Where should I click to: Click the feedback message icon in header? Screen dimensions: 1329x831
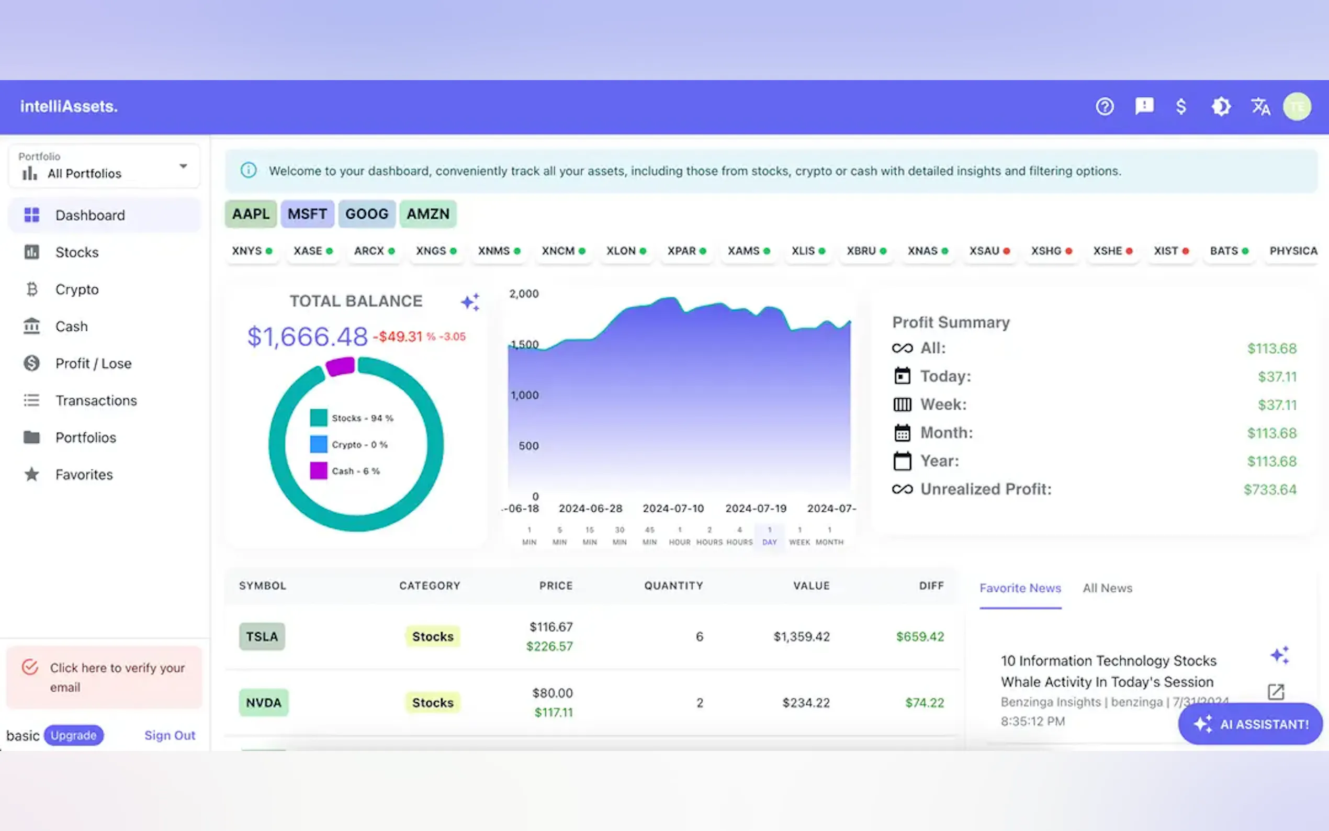[x=1144, y=107]
